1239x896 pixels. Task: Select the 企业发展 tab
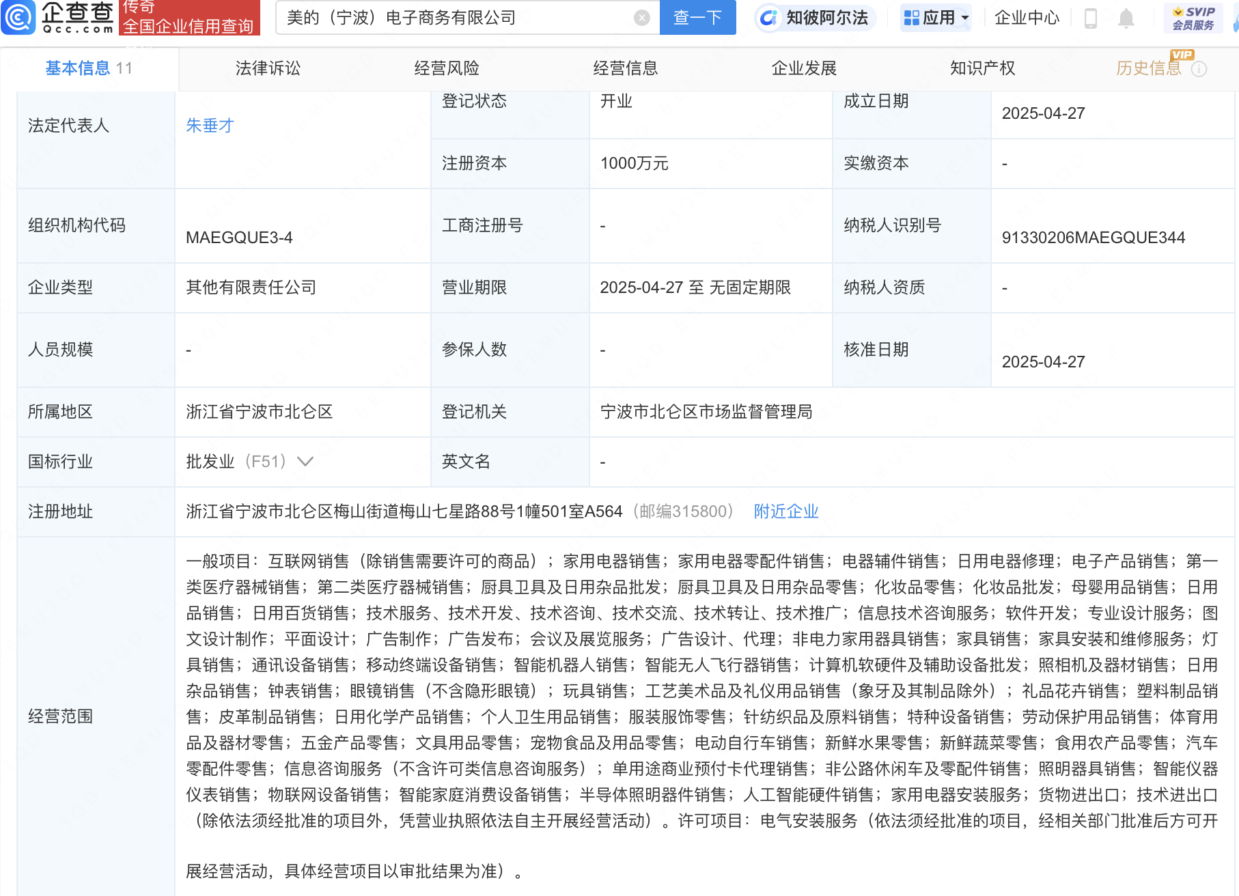[804, 68]
